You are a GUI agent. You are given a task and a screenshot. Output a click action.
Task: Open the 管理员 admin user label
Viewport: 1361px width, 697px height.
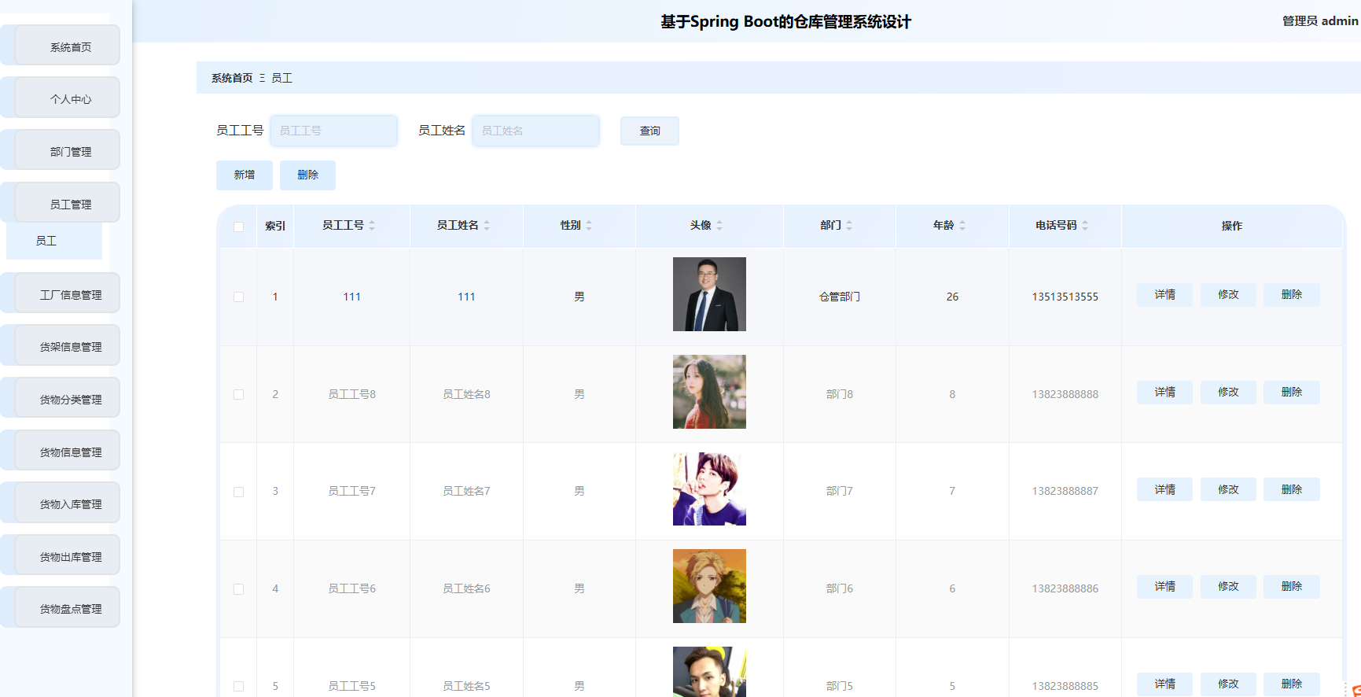[x=1320, y=21]
